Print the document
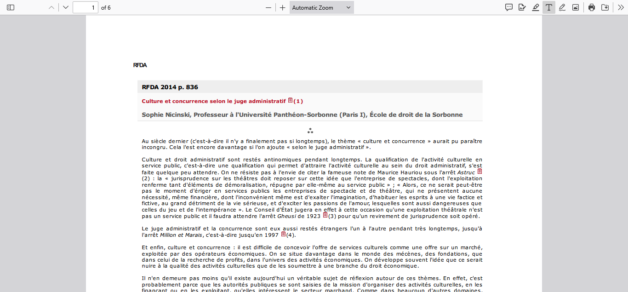This screenshot has width=628, height=292. pos(592,7)
